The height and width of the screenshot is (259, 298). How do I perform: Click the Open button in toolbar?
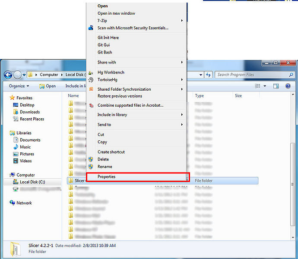48,86
